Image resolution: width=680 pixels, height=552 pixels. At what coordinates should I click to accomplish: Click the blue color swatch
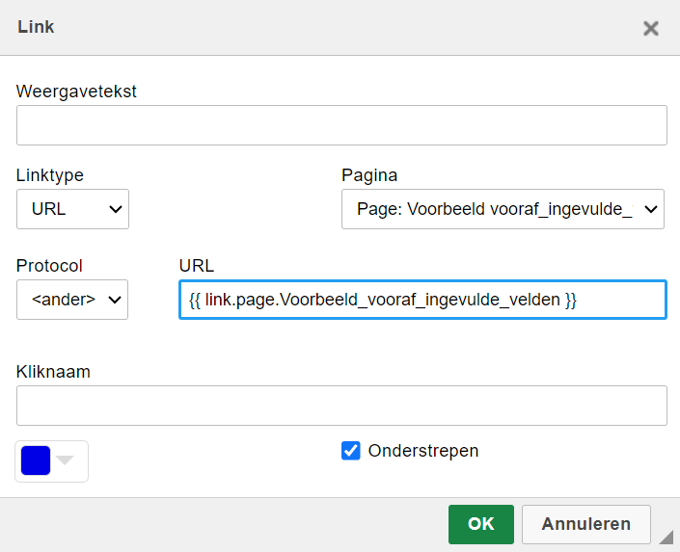(36, 460)
